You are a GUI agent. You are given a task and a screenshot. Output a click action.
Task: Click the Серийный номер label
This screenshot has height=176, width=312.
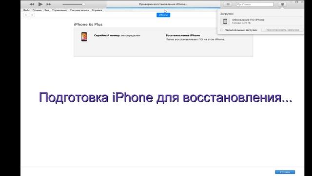coord(107,35)
